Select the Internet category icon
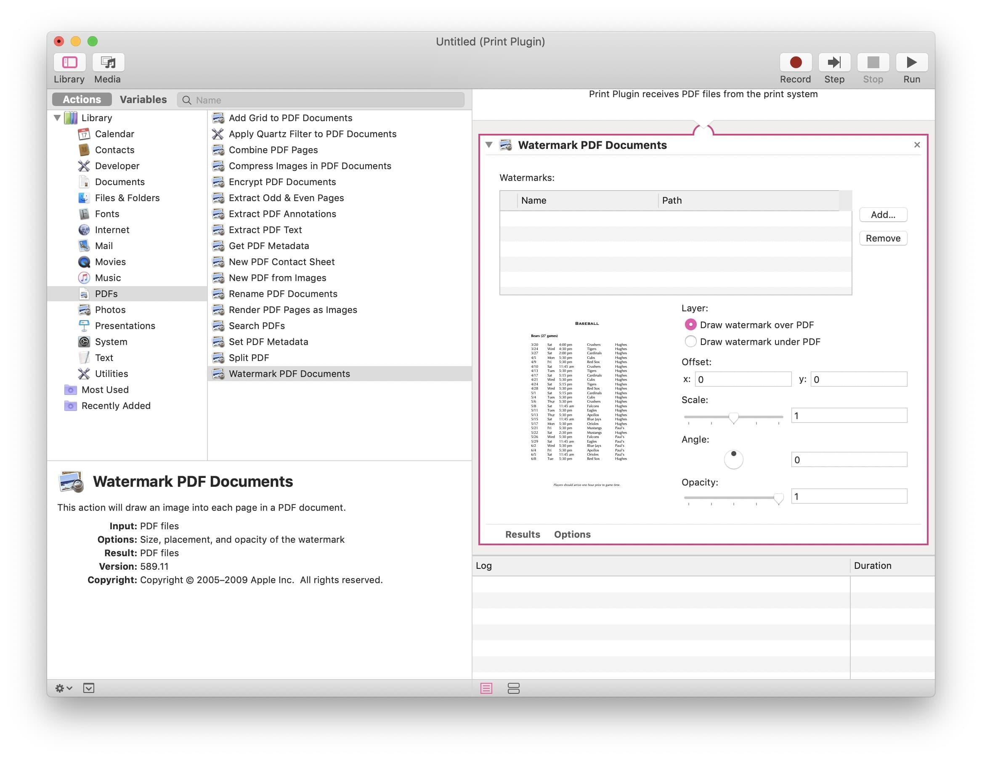Screen dimensions: 982x759 coord(84,230)
